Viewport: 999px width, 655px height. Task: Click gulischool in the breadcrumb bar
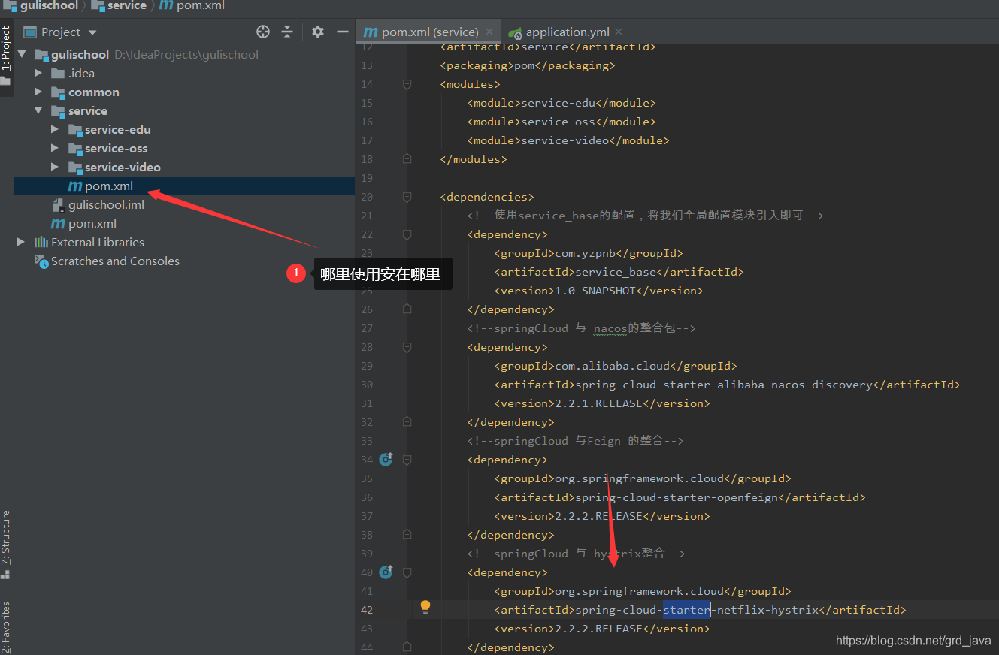[48, 5]
